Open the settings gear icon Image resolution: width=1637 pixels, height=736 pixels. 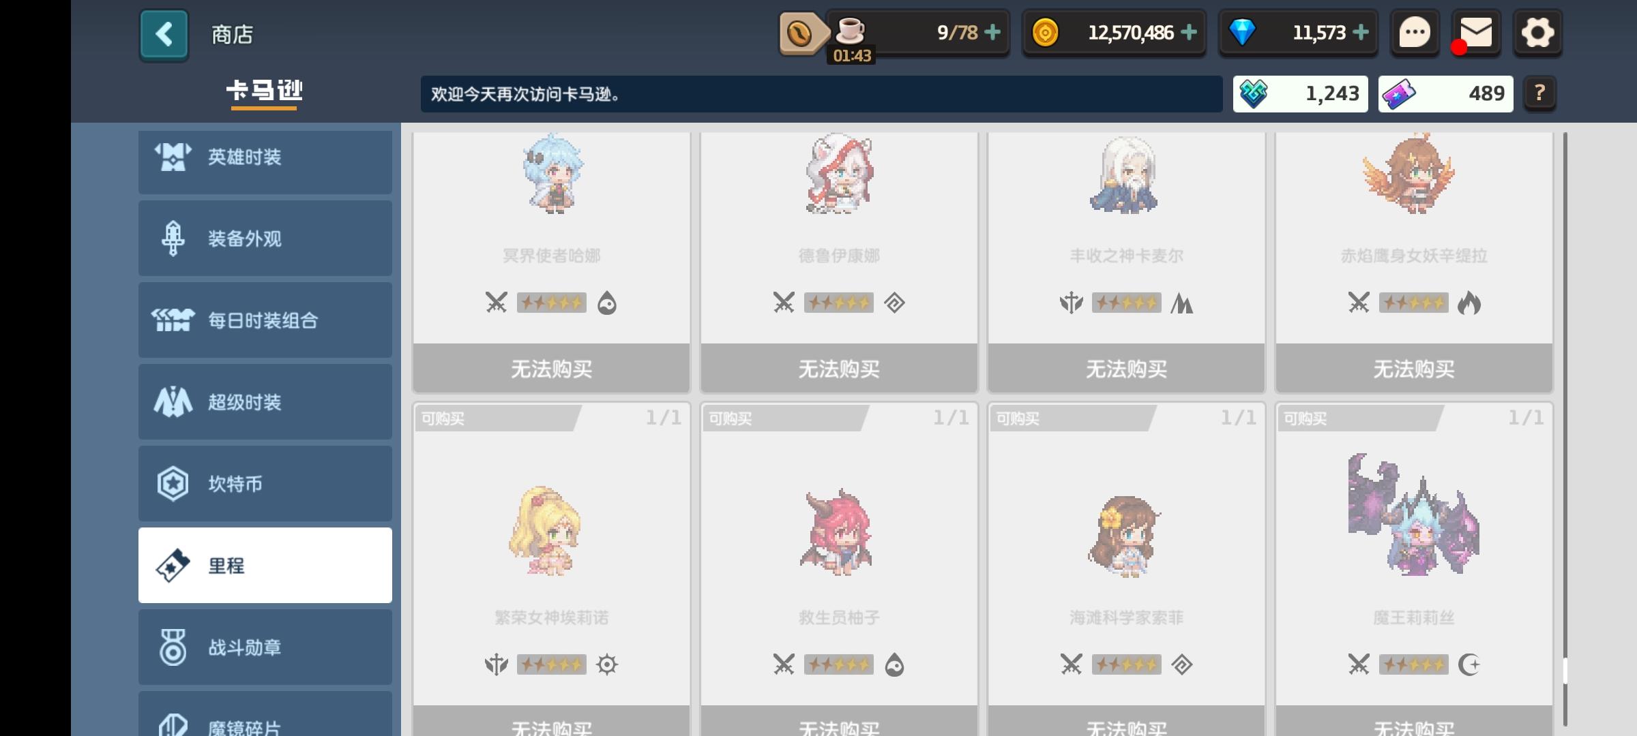[1537, 32]
